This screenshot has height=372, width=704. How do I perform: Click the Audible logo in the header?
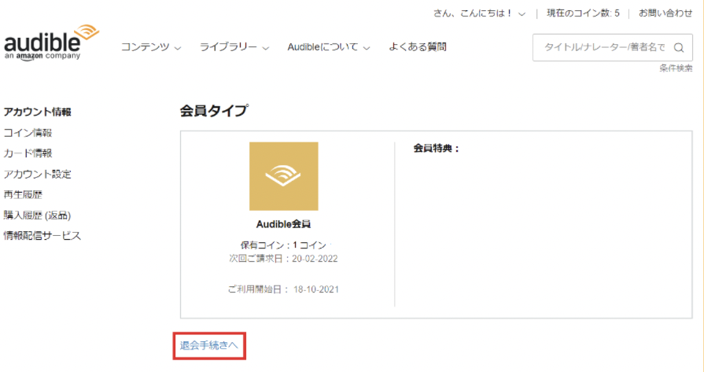51,42
